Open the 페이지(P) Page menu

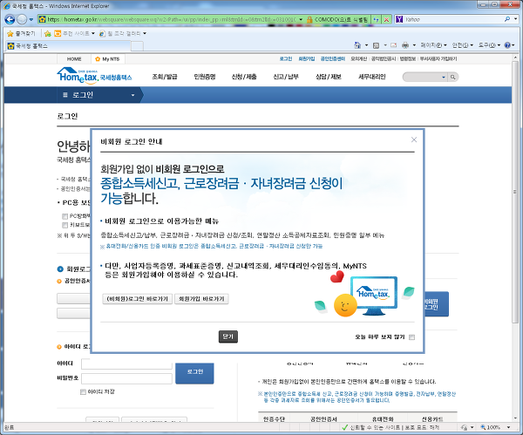click(433, 45)
